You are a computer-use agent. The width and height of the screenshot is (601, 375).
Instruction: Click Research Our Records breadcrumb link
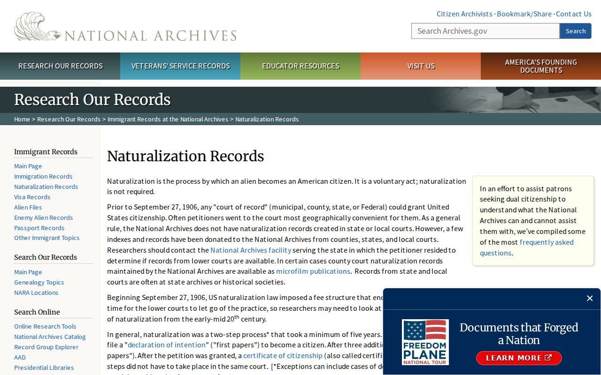pos(69,119)
